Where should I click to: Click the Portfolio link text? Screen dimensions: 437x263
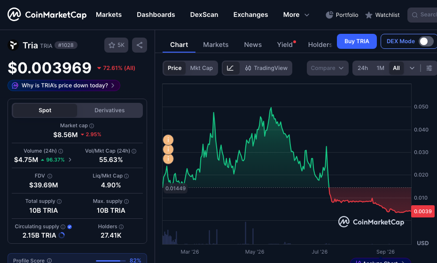coord(347,15)
